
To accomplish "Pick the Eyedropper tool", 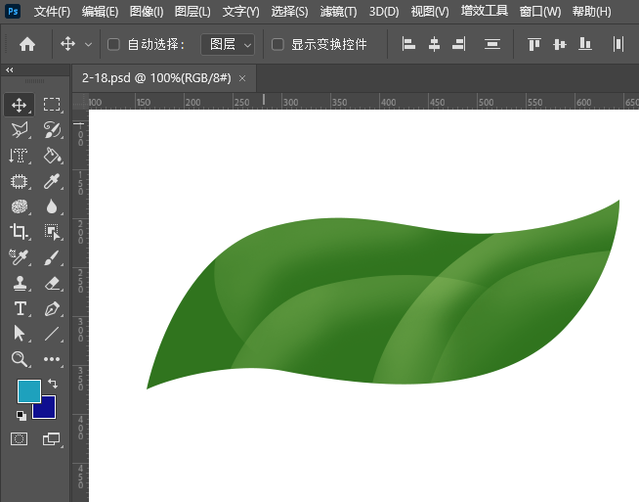I will point(53,181).
